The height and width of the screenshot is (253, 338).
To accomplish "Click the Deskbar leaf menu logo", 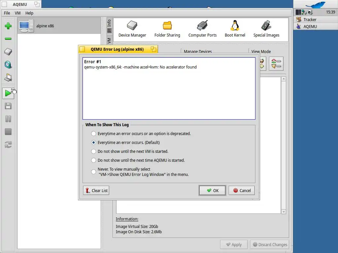I will coord(315,5).
